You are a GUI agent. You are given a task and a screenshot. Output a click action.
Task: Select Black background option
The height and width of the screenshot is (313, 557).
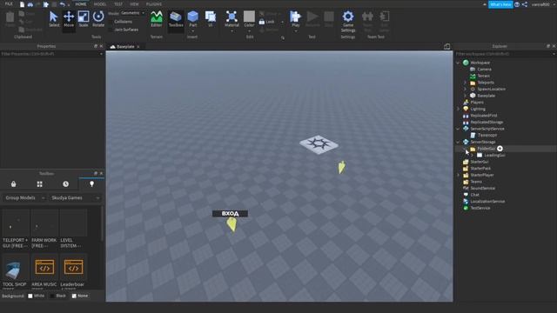point(52,296)
